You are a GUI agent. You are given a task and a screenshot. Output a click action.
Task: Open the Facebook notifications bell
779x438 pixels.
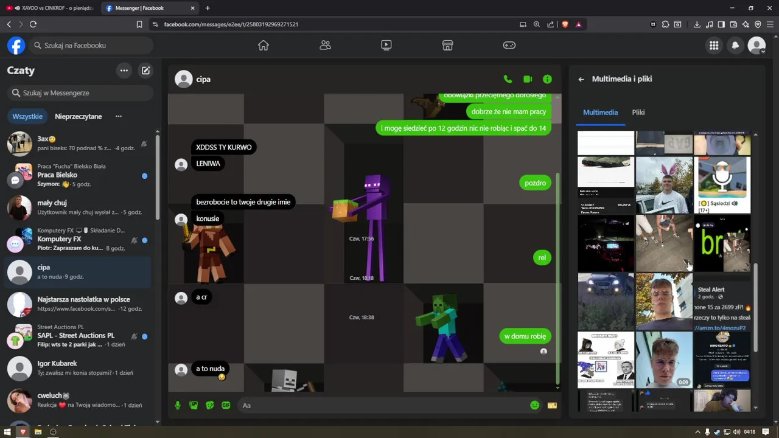tap(735, 45)
